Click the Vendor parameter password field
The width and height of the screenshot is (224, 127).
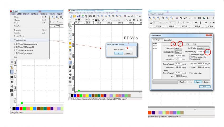[x=129, y=49]
